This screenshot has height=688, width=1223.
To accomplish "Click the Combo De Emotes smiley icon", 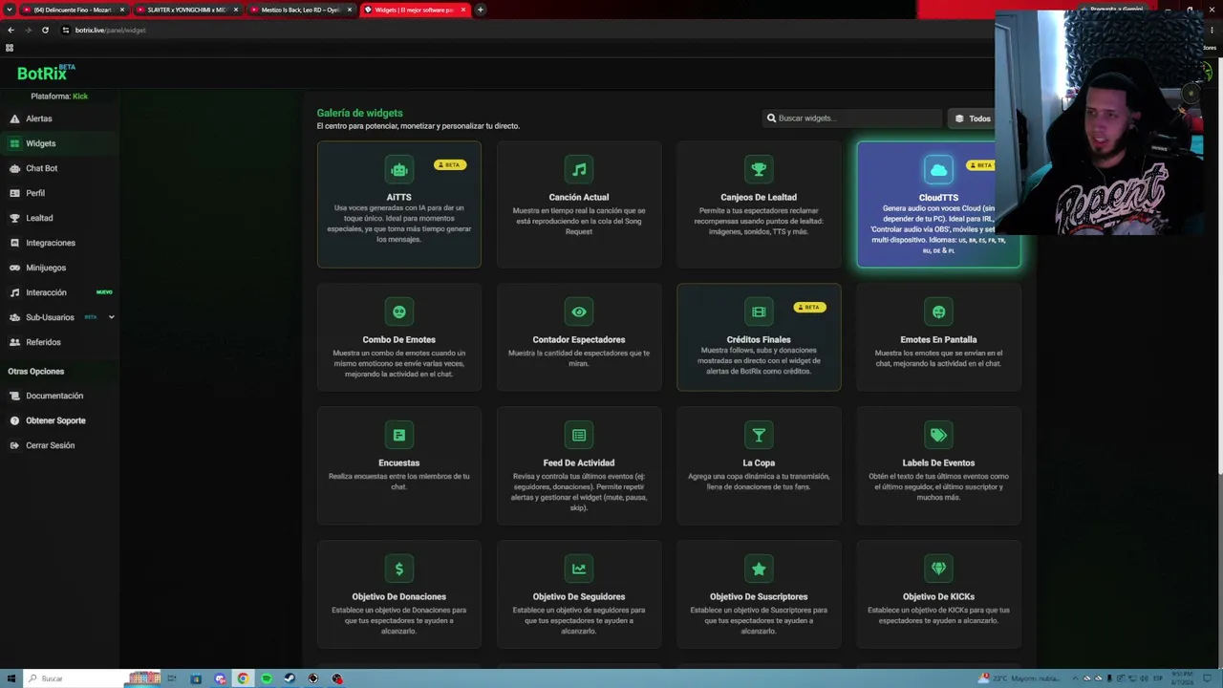I will point(399,312).
